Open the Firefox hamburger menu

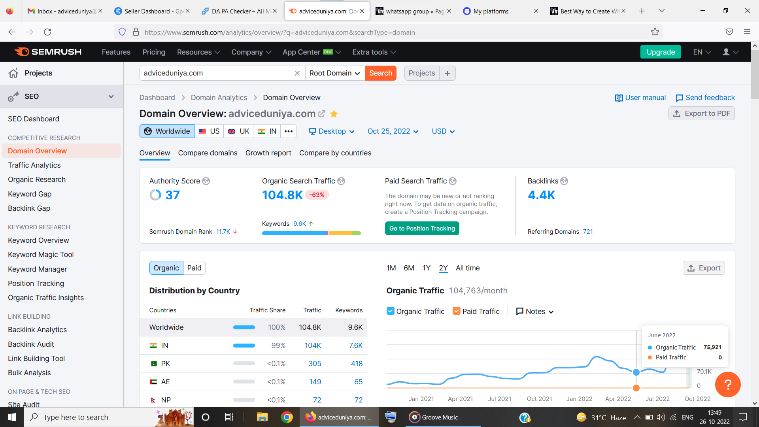(x=747, y=32)
